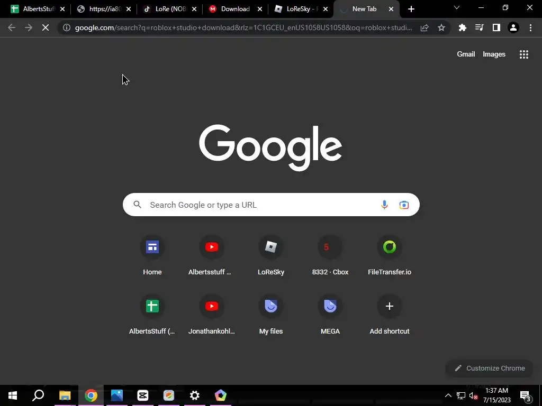Open the 8332 · Cbox shortcut
Screen dimensions: 542x406
click(330, 256)
